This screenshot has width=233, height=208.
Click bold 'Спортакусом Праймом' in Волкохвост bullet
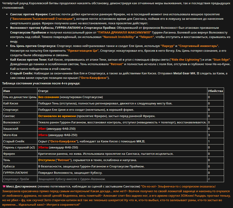pyautogui.click(x=28, y=32)
